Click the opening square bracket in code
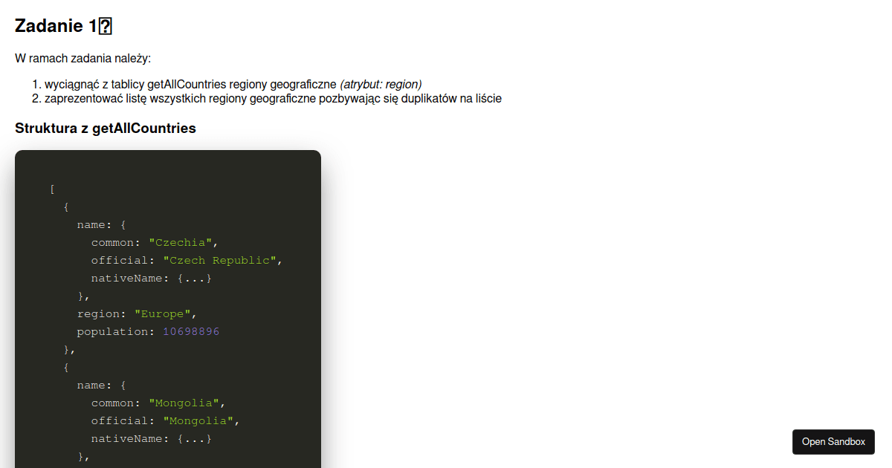The image size is (892, 468). point(52,189)
